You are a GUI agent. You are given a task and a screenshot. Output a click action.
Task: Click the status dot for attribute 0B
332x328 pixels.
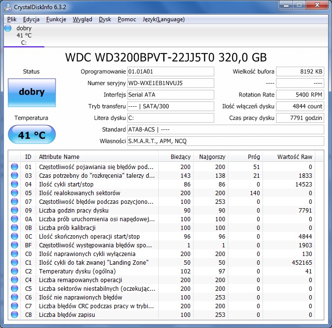pyautogui.click(x=14, y=228)
